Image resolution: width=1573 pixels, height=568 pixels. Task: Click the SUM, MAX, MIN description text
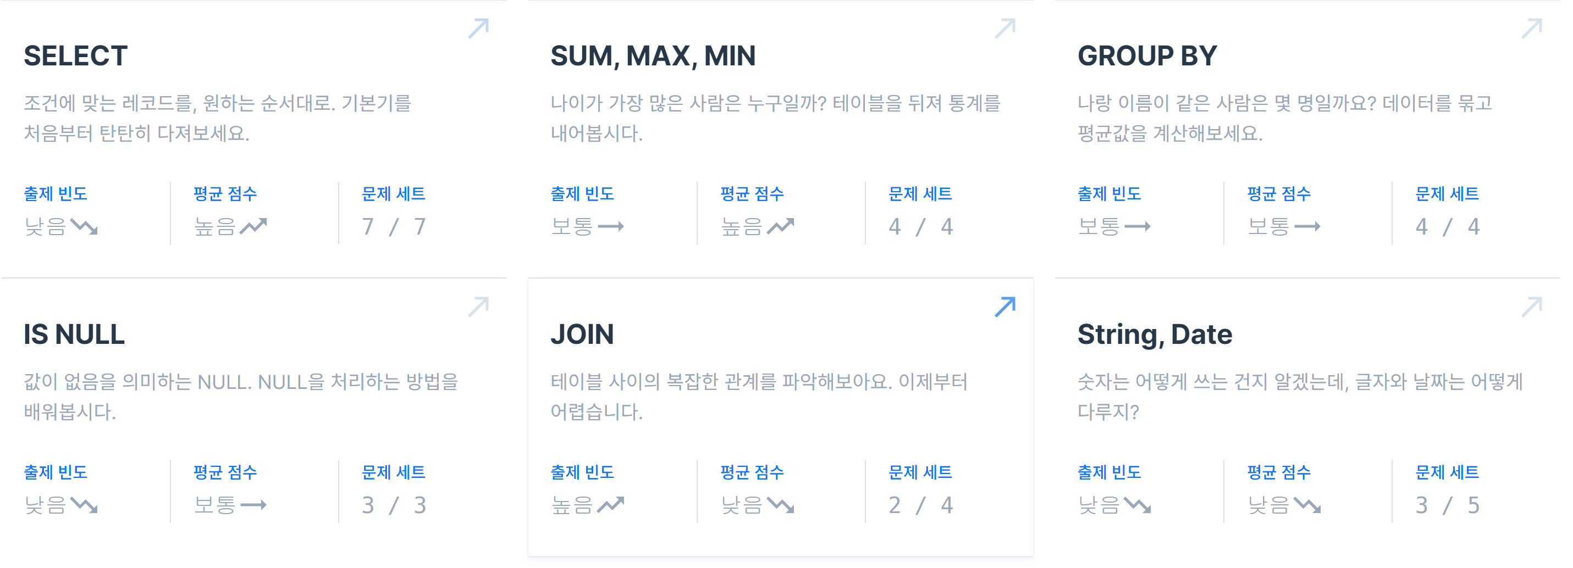pyautogui.click(x=776, y=118)
